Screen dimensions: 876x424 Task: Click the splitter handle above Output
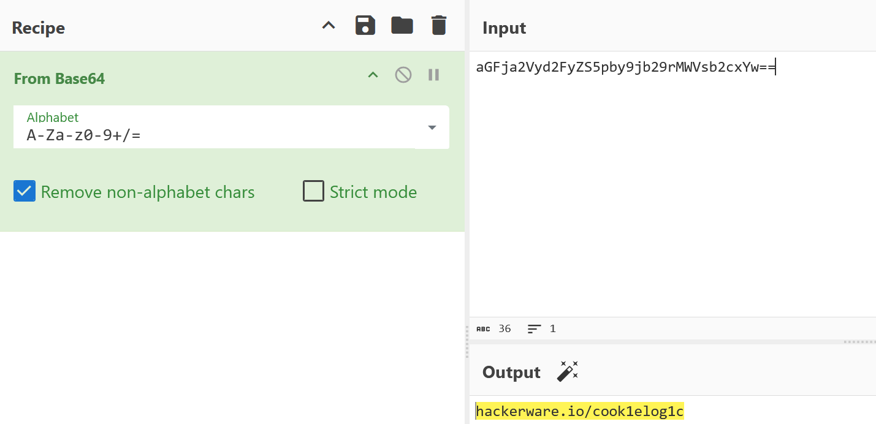tap(859, 342)
